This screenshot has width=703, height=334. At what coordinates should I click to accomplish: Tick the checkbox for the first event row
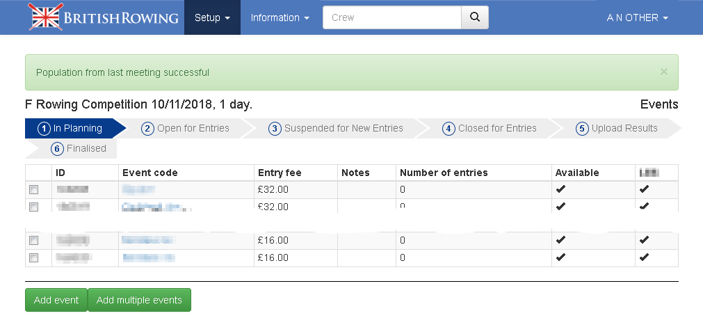pyautogui.click(x=34, y=189)
